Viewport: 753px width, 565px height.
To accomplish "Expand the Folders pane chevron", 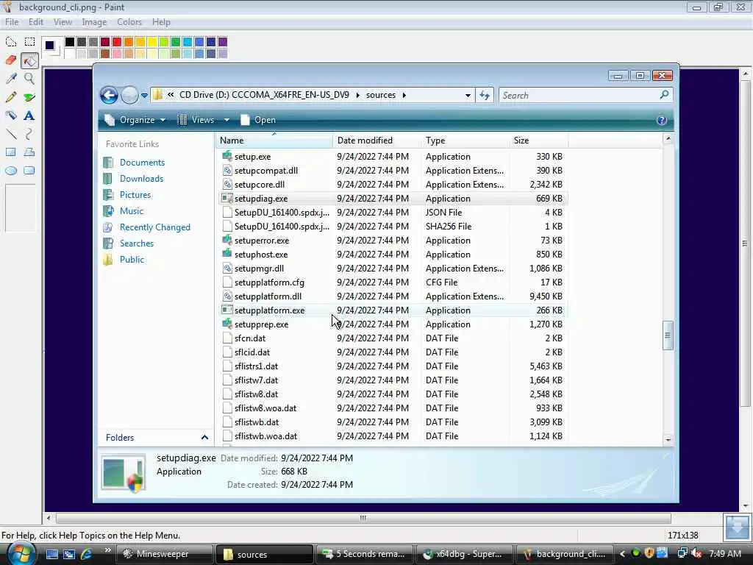I will coord(204,437).
